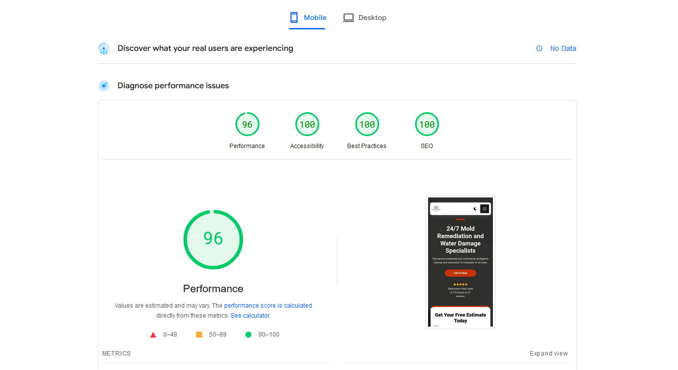Click the 'Diagnose performance issues' heading
This screenshot has height=370, width=678.
click(173, 86)
